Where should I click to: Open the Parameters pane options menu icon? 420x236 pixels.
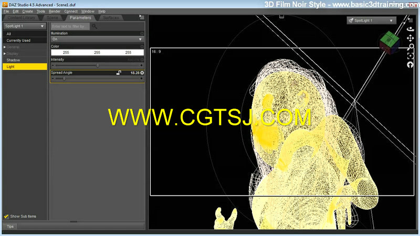(x=142, y=17)
